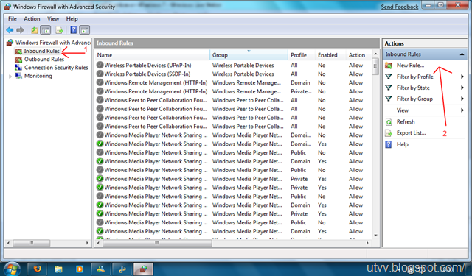The width and height of the screenshot is (472, 276).
Task: Select Connection Security Rules in tree
Action: coord(56,68)
